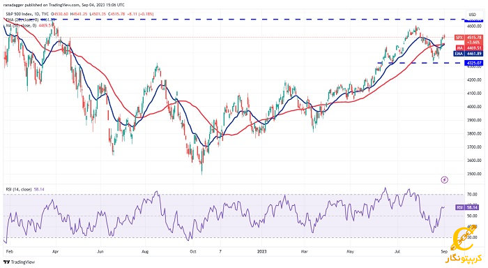The height and width of the screenshot is (268, 488).
Task: Click the May label on the time axis
Action: pyautogui.click(x=350, y=251)
